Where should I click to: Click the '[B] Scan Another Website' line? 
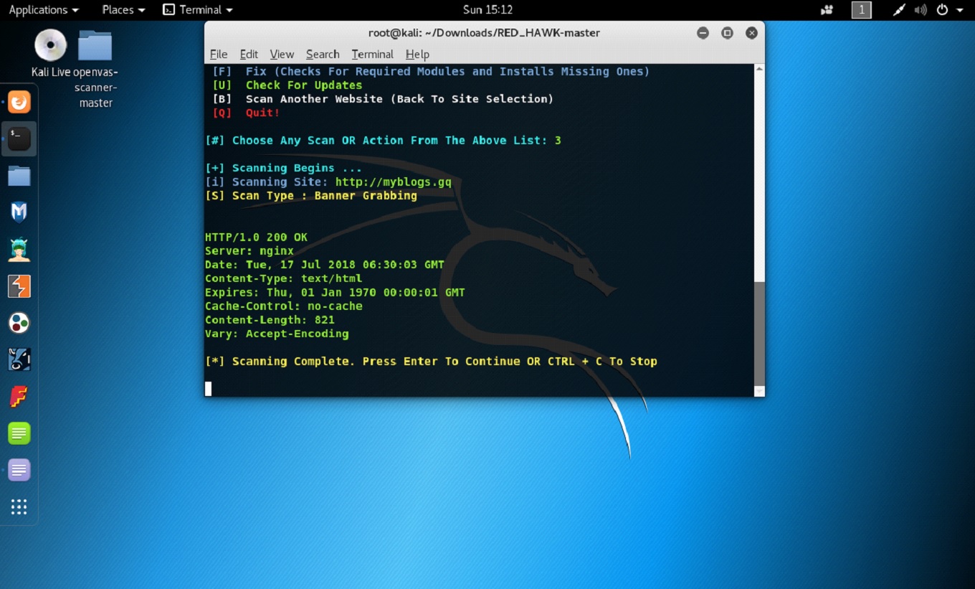[383, 99]
